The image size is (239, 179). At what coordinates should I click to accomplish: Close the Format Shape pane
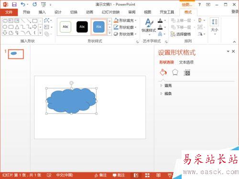[233, 51]
